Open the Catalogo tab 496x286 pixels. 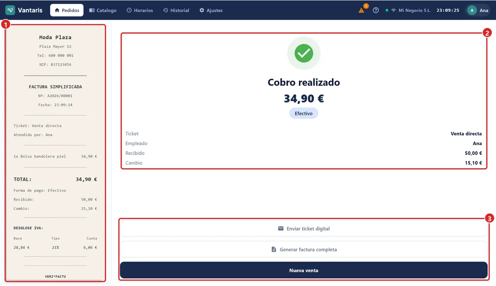(103, 10)
